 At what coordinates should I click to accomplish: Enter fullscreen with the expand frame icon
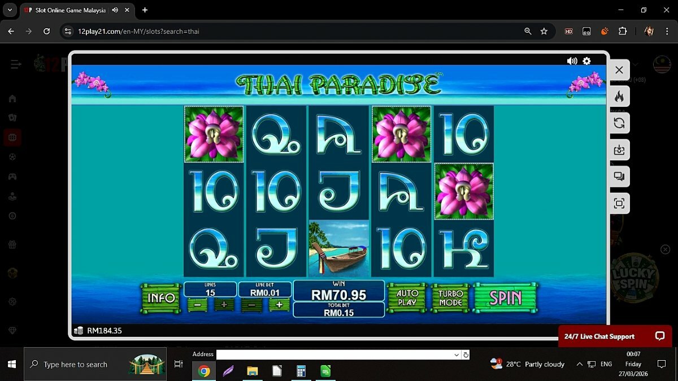click(619, 203)
